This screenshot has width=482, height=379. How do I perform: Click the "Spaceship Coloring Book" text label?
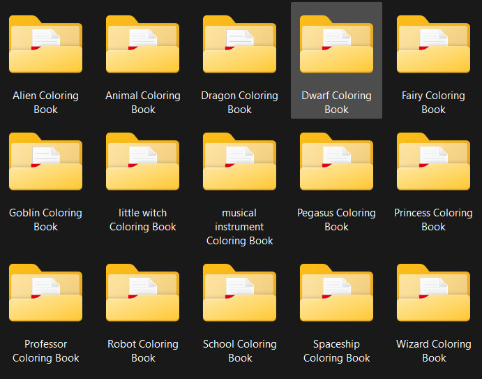pyautogui.click(x=337, y=350)
